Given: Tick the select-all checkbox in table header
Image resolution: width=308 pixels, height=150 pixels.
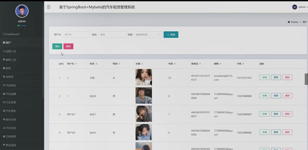Looking at the screenshot, I should tap(52, 64).
